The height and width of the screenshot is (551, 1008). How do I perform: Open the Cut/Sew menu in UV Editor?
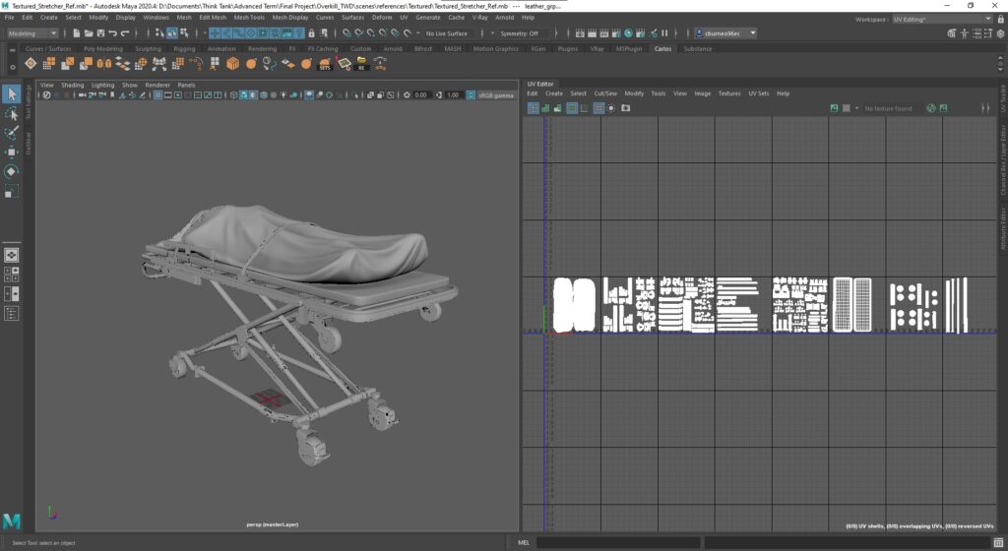click(x=605, y=93)
